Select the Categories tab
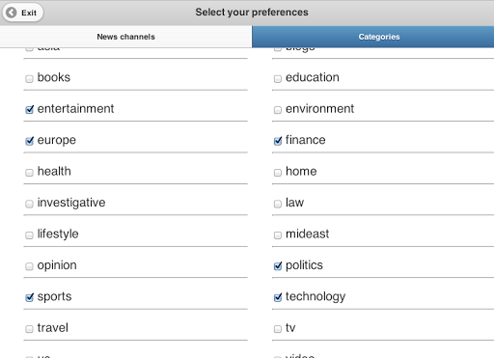 (373, 37)
